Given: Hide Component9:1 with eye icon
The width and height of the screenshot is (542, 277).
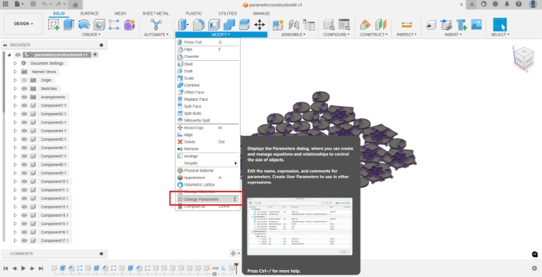Looking at the screenshot, I should 24,173.
